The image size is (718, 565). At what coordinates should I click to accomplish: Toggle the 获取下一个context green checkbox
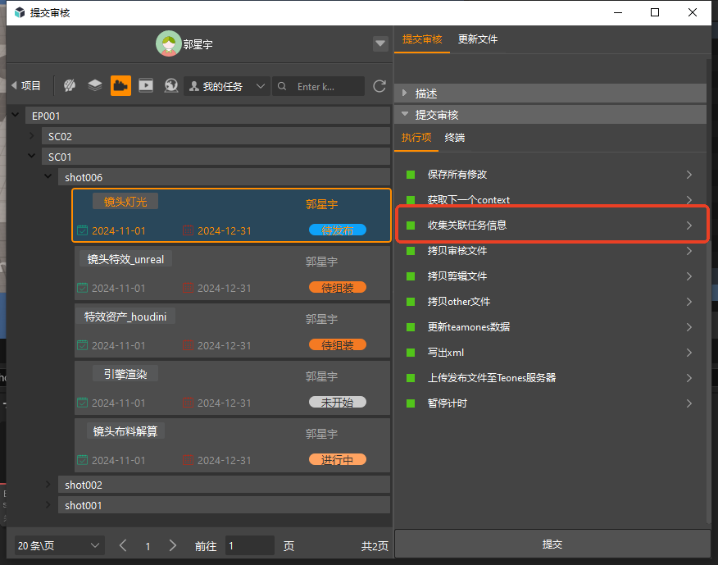(x=411, y=200)
